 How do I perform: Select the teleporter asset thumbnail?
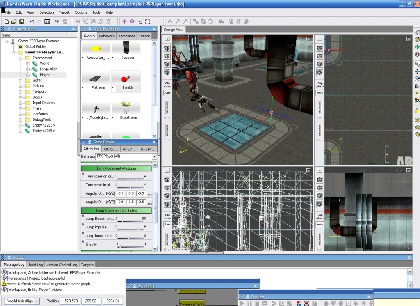pos(96,48)
